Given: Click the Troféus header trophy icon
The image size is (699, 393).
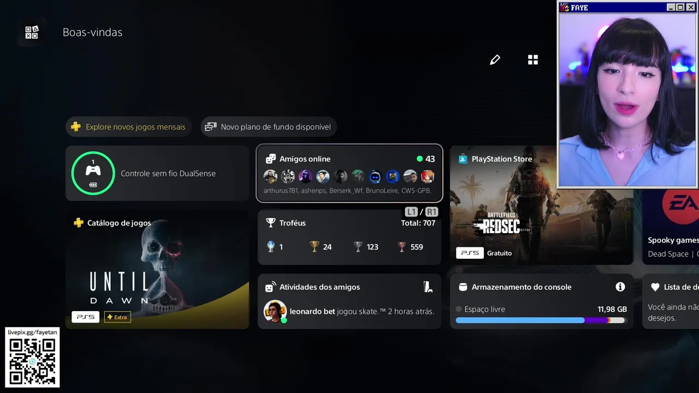Looking at the screenshot, I should 270,223.
